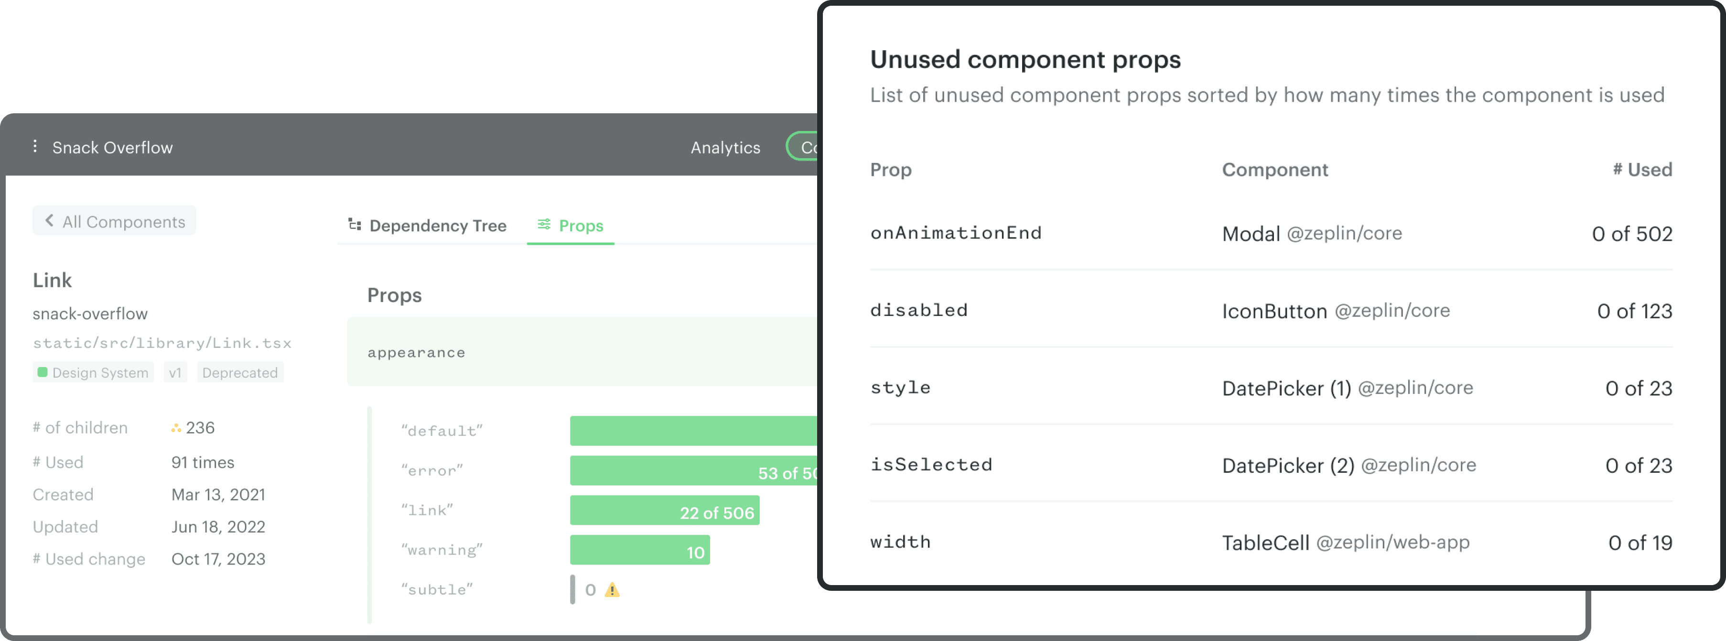The height and width of the screenshot is (641, 1726).
Task: Open the Props tab
Action: [580, 226]
